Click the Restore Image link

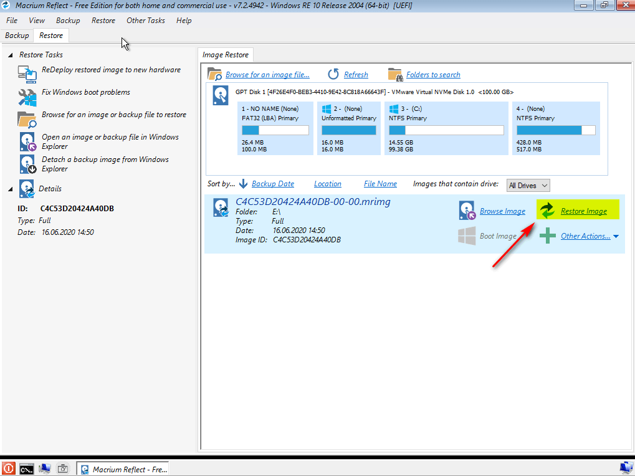pos(583,211)
